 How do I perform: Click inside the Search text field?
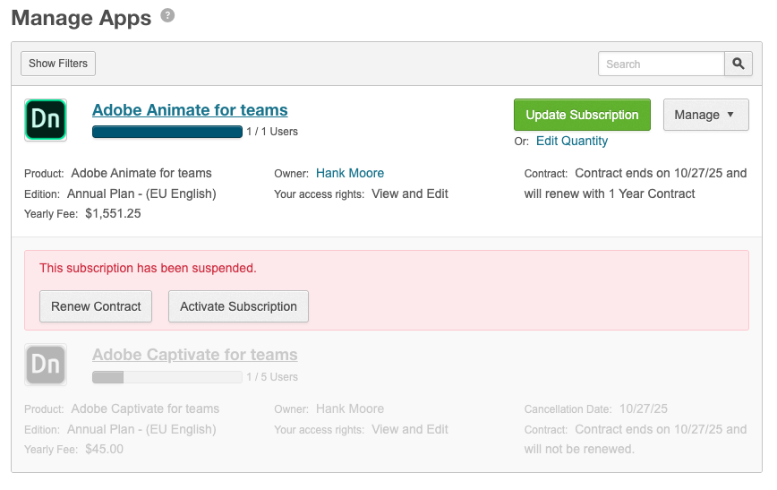(661, 64)
